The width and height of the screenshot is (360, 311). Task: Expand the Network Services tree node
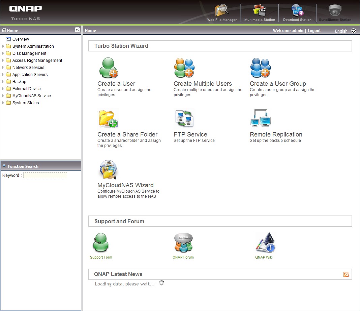pos(3,68)
